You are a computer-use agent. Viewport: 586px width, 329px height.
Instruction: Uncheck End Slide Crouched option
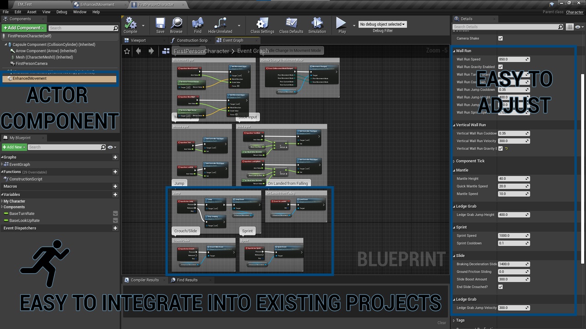[500, 287]
